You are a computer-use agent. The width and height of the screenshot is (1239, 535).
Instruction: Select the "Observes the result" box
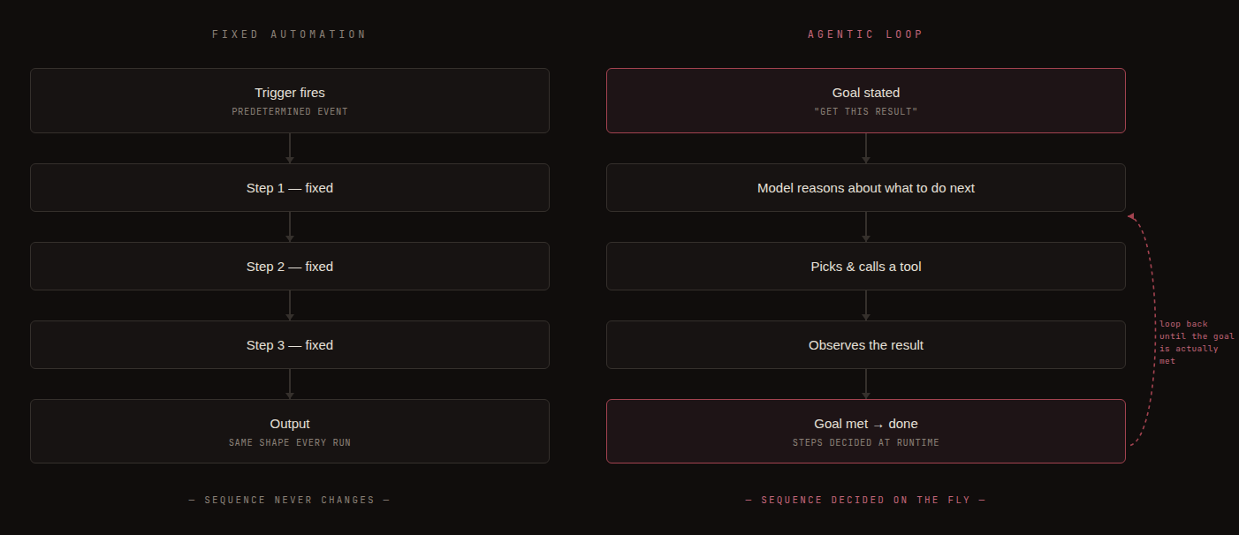pos(866,345)
